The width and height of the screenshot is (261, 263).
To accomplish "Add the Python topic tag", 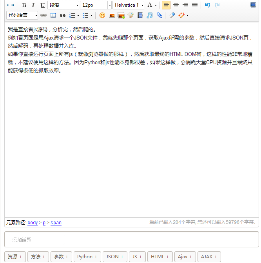I will 87,257.
